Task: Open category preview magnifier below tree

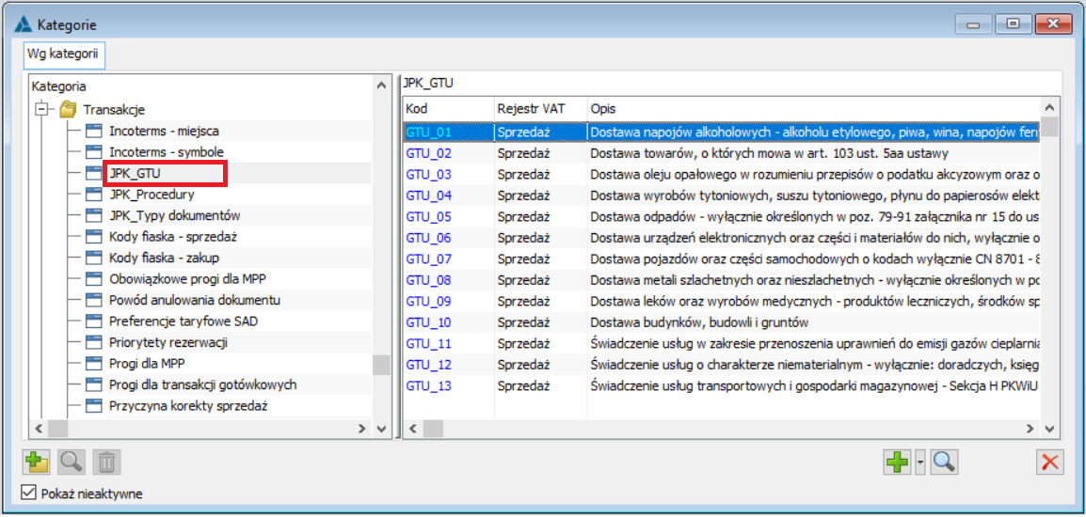Action: coord(71,461)
